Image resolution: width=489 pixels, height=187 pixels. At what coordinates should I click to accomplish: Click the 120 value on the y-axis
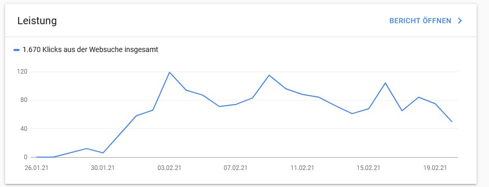click(23, 72)
